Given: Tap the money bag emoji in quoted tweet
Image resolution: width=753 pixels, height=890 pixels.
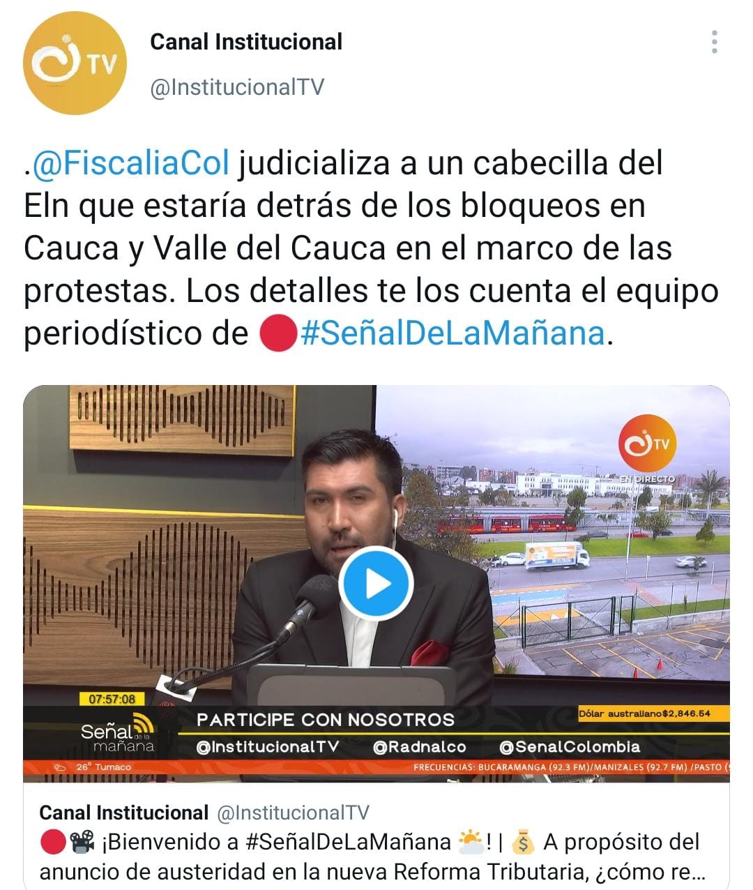Looking at the screenshot, I should tap(522, 843).
